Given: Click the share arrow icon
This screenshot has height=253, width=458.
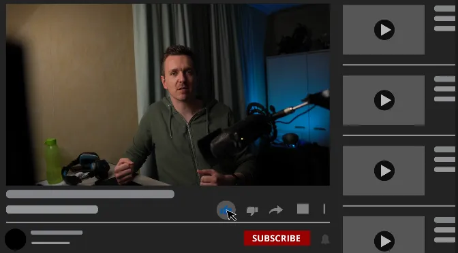Looking at the screenshot, I should point(276,210).
